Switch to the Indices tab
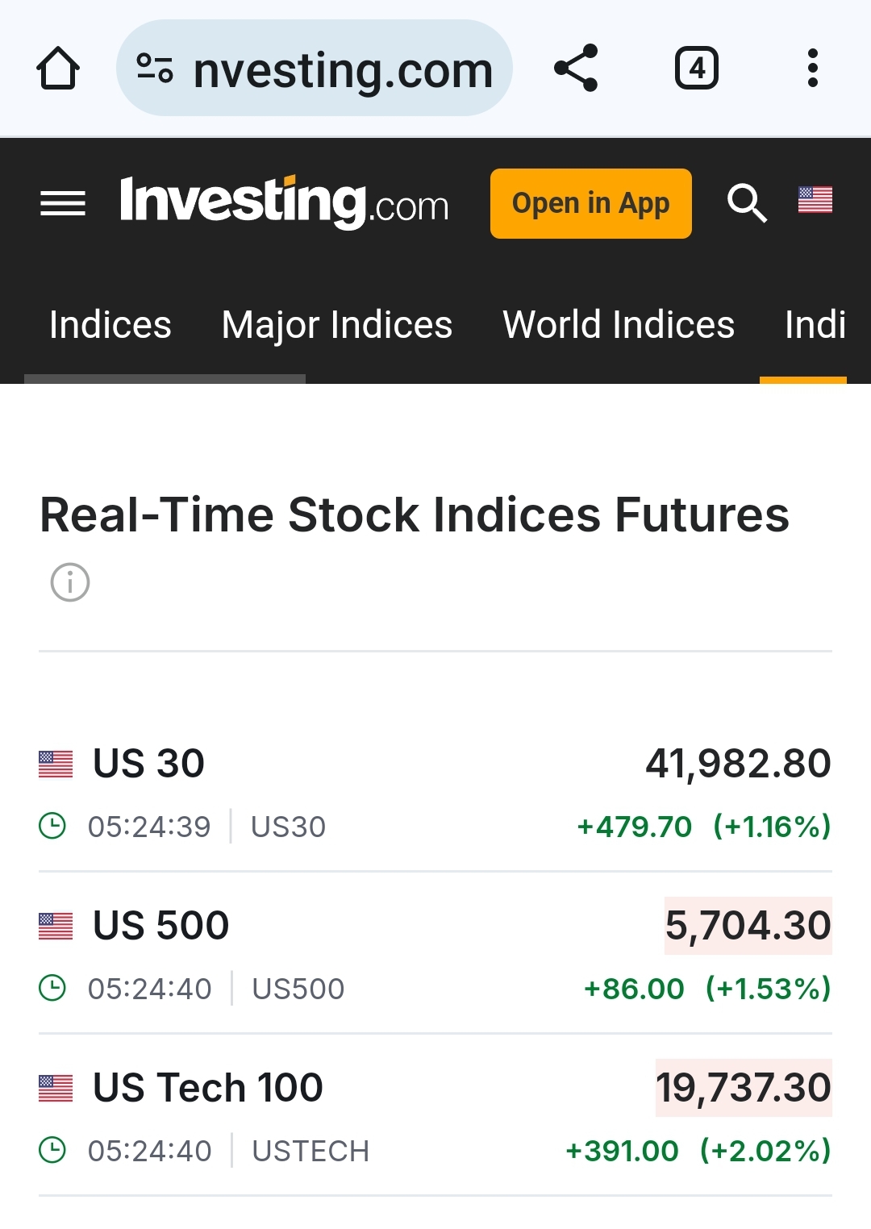This screenshot has height=1229, width=871. point(110,325)
